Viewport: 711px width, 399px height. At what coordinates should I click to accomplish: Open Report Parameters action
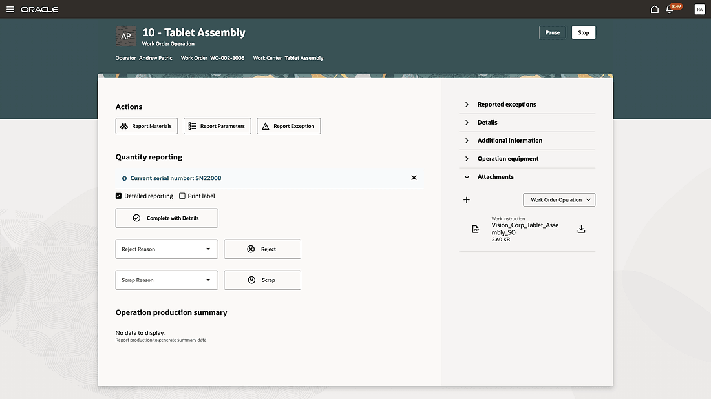coord(217,126)
